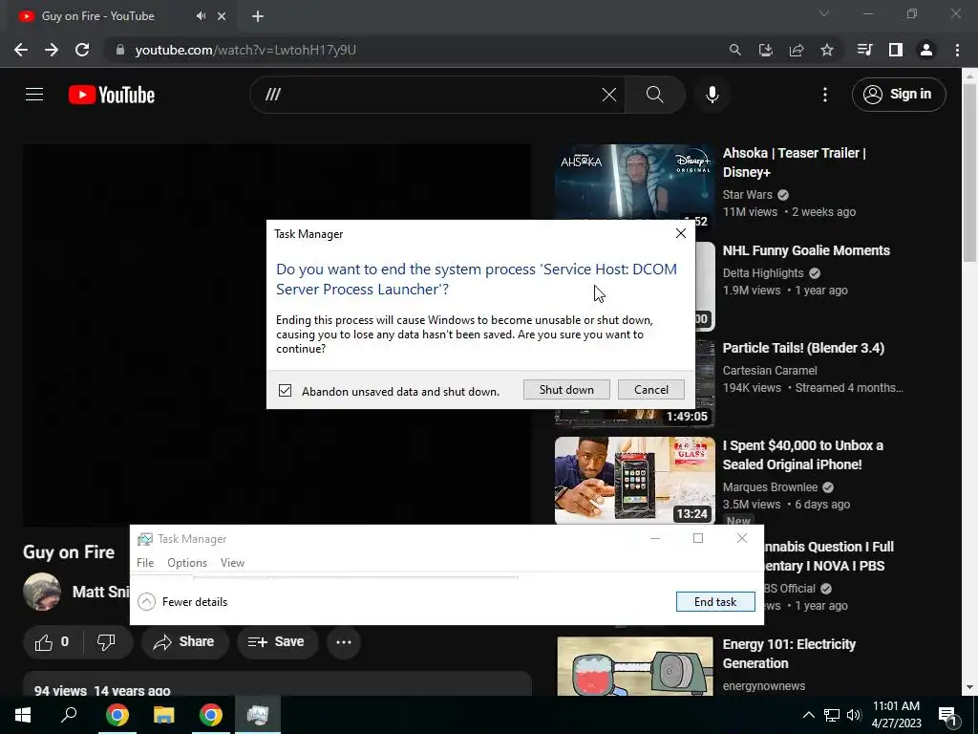The height and width of the screenshot is (734, 978).
Task: Open the Matt channel avatar
Action: coord(42,591)
